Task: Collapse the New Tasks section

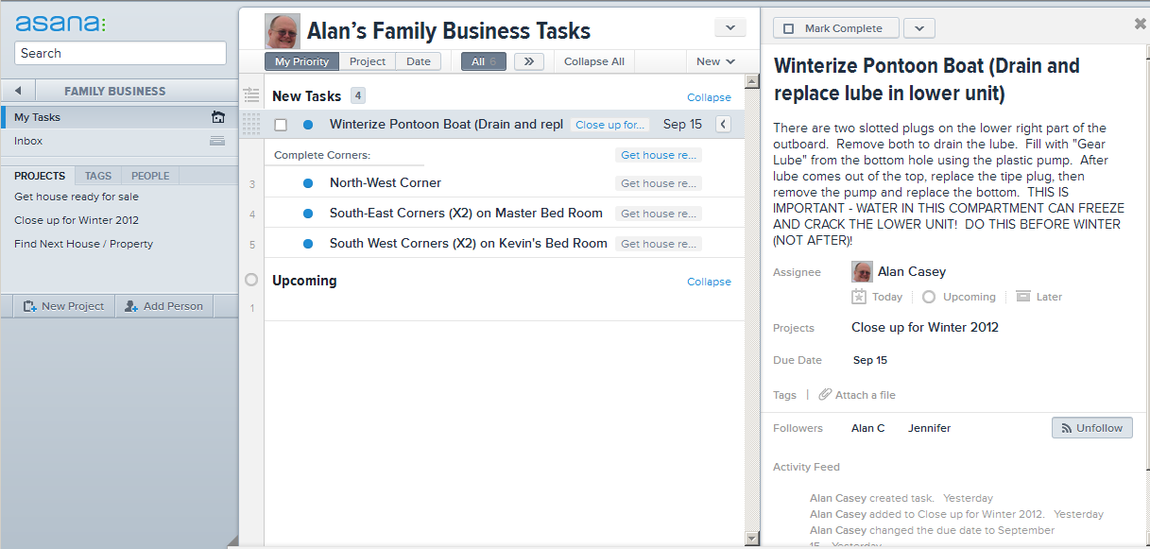Action: [x=709, y=97]
